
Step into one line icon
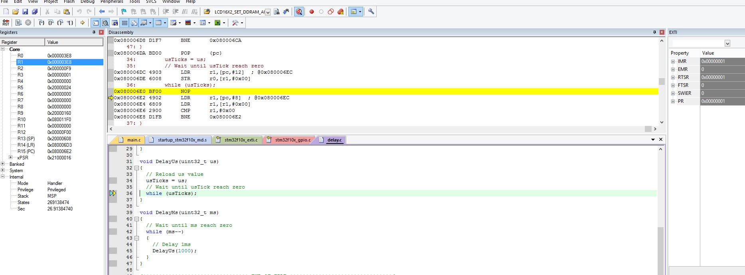pyautogui.click(x=41, y=23)
